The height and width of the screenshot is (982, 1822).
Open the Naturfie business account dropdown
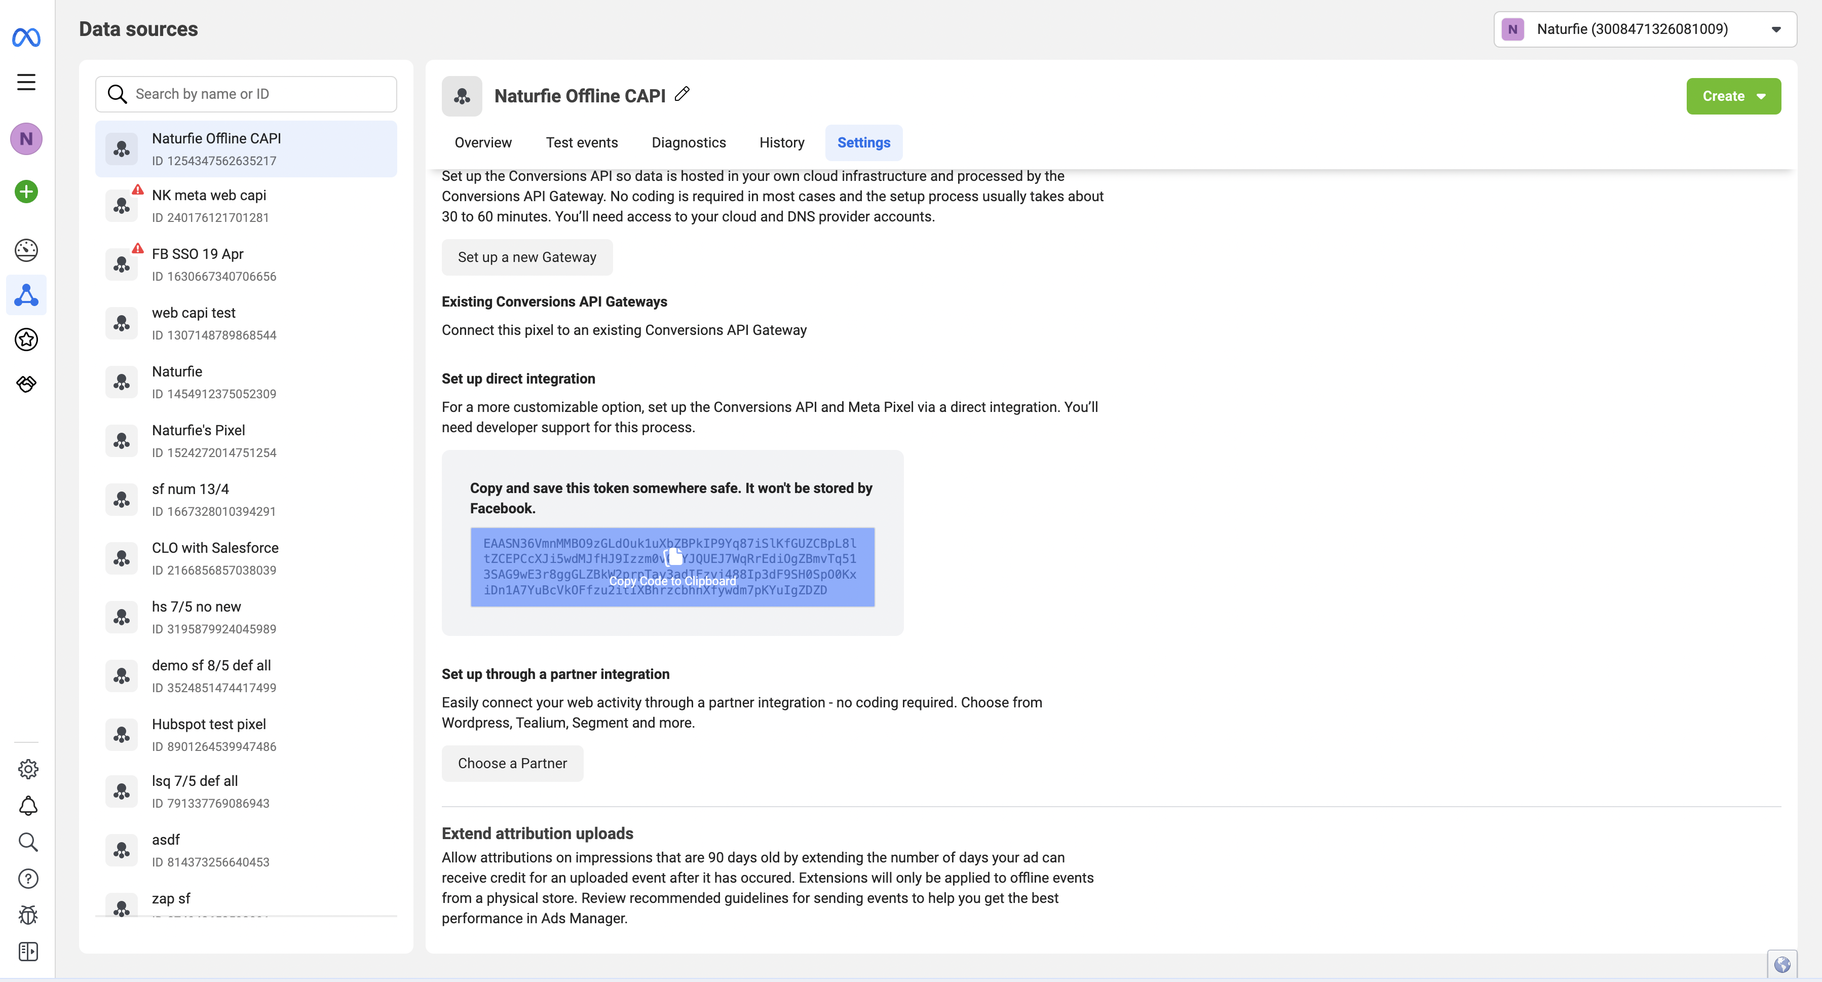coord(1645,29)
